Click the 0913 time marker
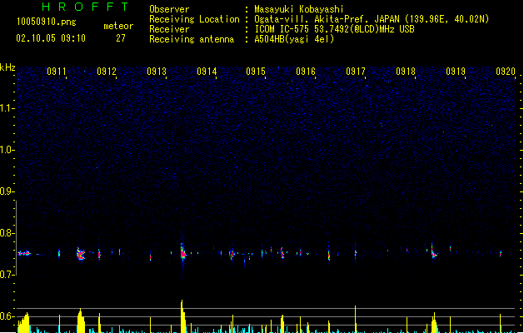 pyautogui.click(x=157, y=72)
